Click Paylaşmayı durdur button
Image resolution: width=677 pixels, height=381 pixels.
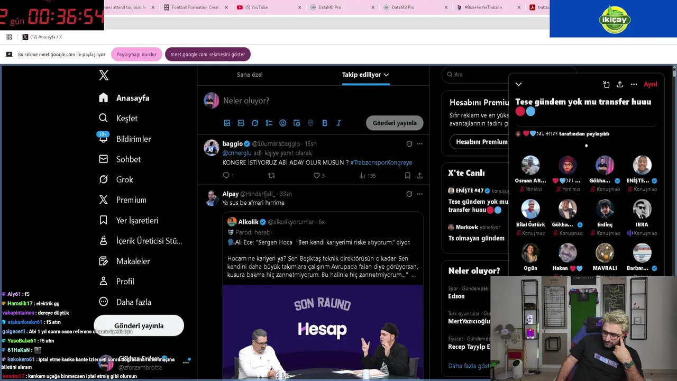pyautogui.click(x=136, y=55)
